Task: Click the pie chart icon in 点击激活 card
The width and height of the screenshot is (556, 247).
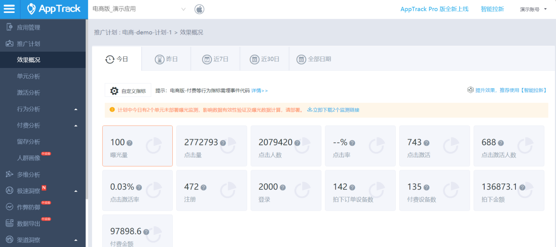Action: [x=451, y=146]
